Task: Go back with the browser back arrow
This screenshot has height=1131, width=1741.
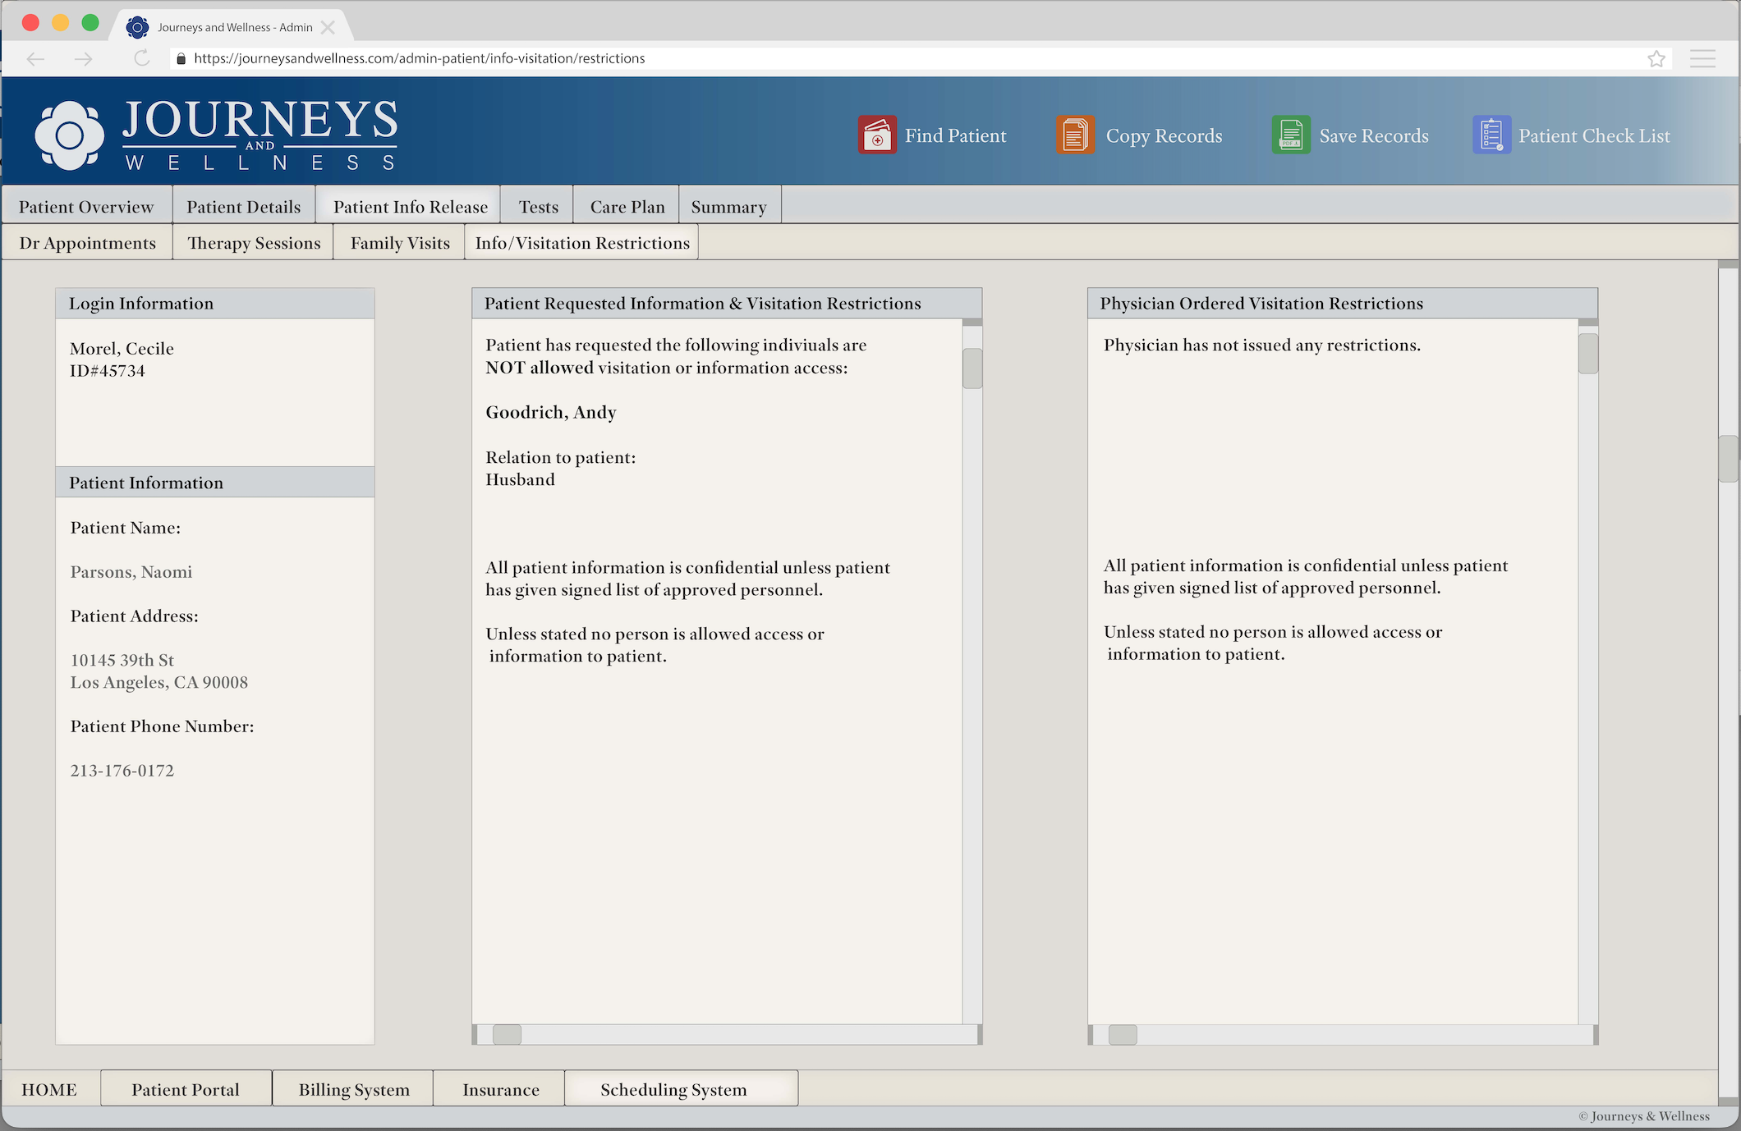Action: coord(35,58)
